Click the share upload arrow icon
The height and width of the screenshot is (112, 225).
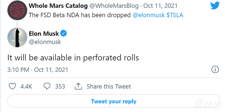coord(78,86)
